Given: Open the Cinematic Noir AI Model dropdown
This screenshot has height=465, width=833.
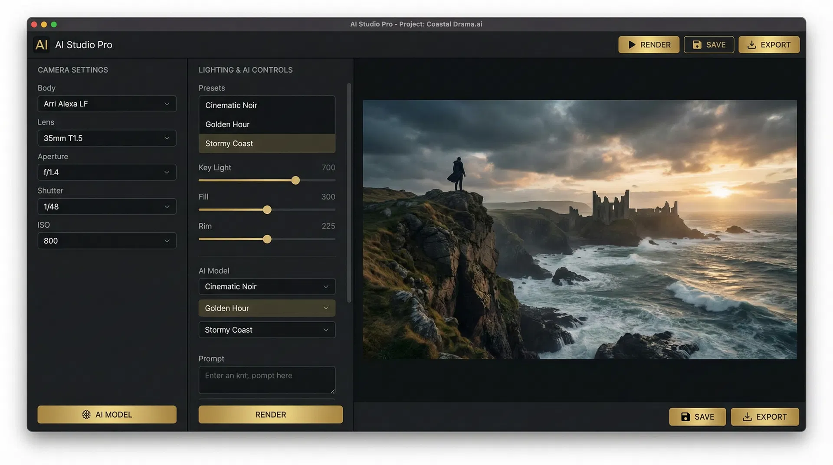Looking at the screenshot, I should tap(266, 286).
